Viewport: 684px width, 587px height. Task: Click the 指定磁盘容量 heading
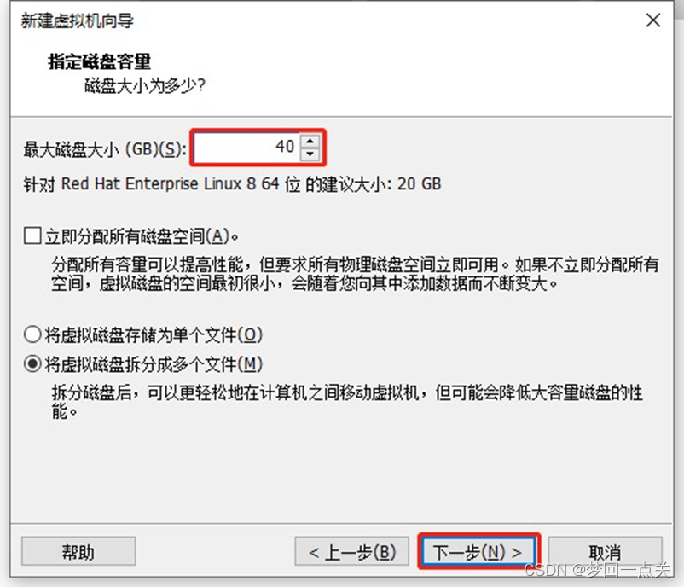(100, 61)
